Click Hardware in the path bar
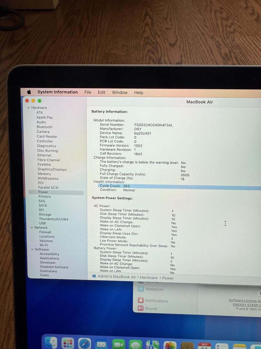The height and width of the screenshot is (349, 261). click(x=149, y=278)
